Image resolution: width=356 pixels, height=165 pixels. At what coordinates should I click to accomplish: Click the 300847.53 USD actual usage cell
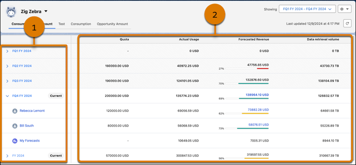[x=187, y=156]
